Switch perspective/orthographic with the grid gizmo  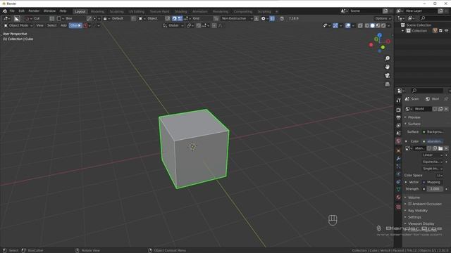click(x=388, y=84)
